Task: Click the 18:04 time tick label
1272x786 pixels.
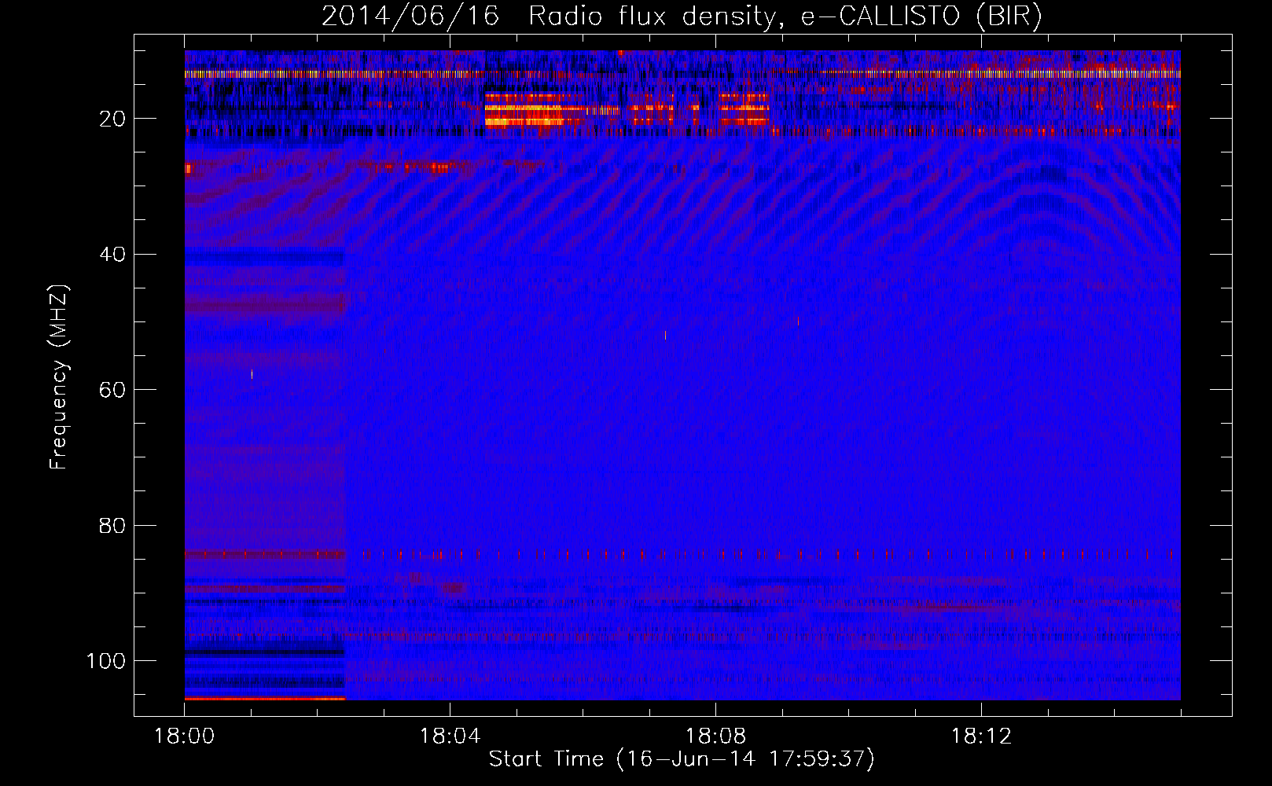Action: 450,736
